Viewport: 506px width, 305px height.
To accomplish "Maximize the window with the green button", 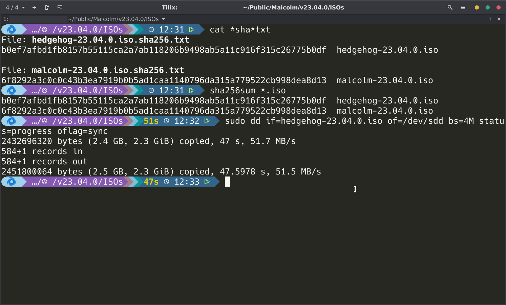I will [x=488, y=7].
